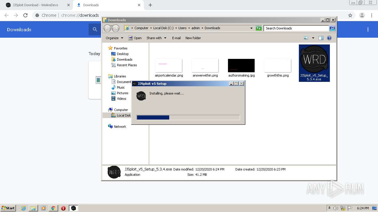Launch Internet Explorer from taskbar
The width and height of the screenshot is (378, 212).
pos(24,208)
